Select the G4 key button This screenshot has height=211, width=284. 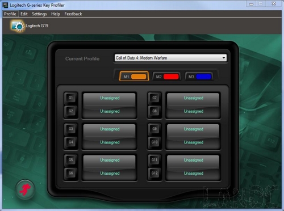coord(70,142)
